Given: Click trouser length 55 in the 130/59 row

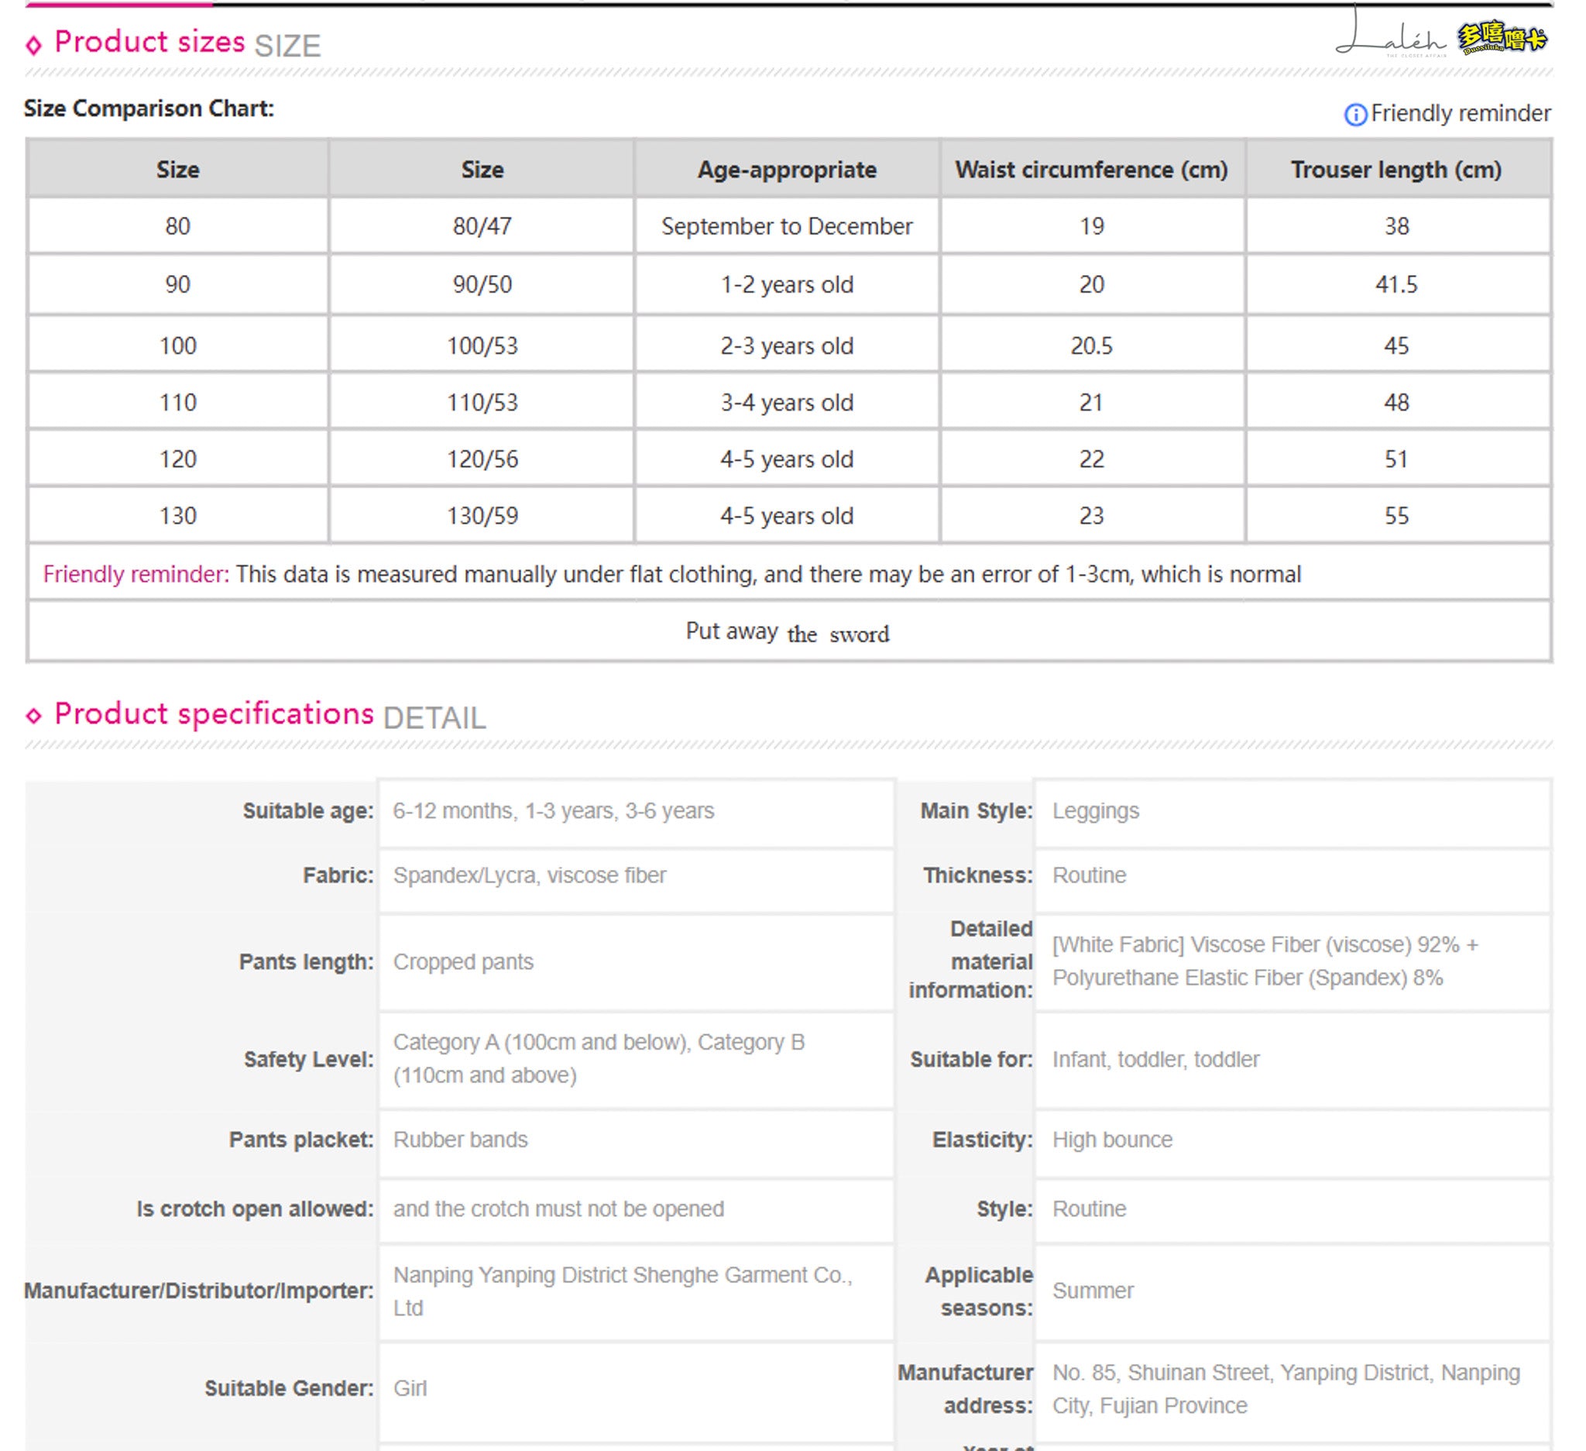Looking at the screenshot, I should 1396,515.
